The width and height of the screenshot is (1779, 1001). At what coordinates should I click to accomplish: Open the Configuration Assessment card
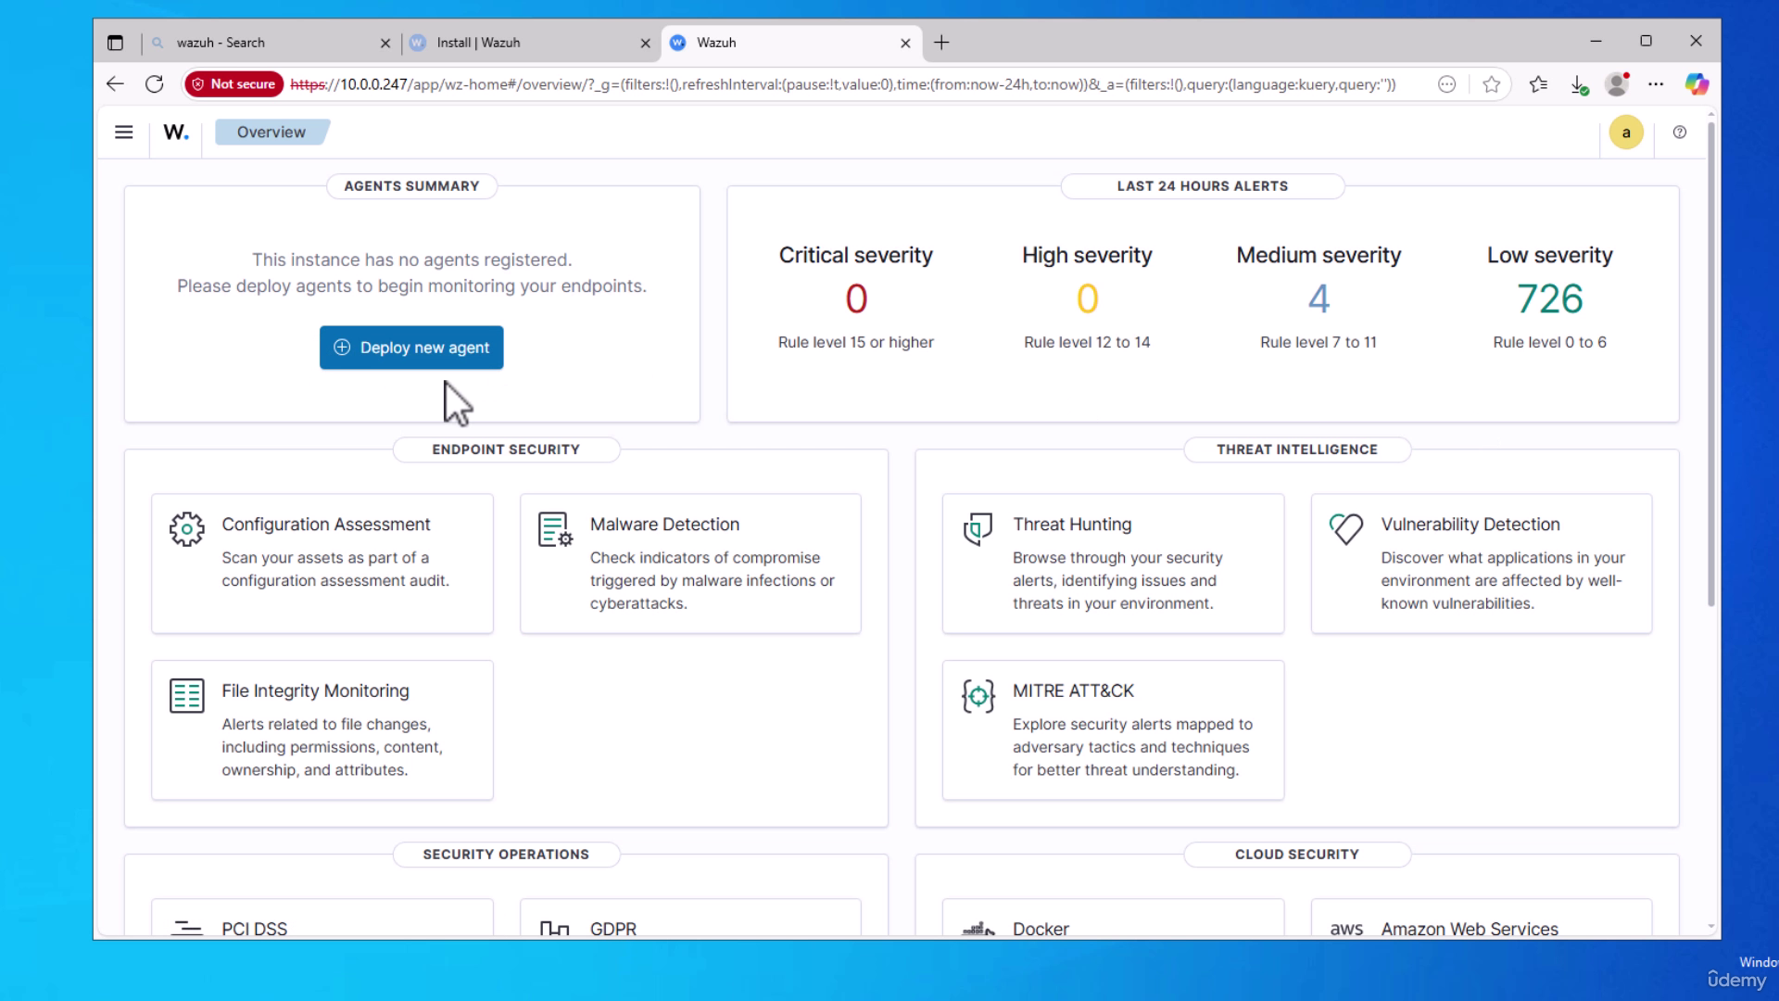click(x=322, y=564)
